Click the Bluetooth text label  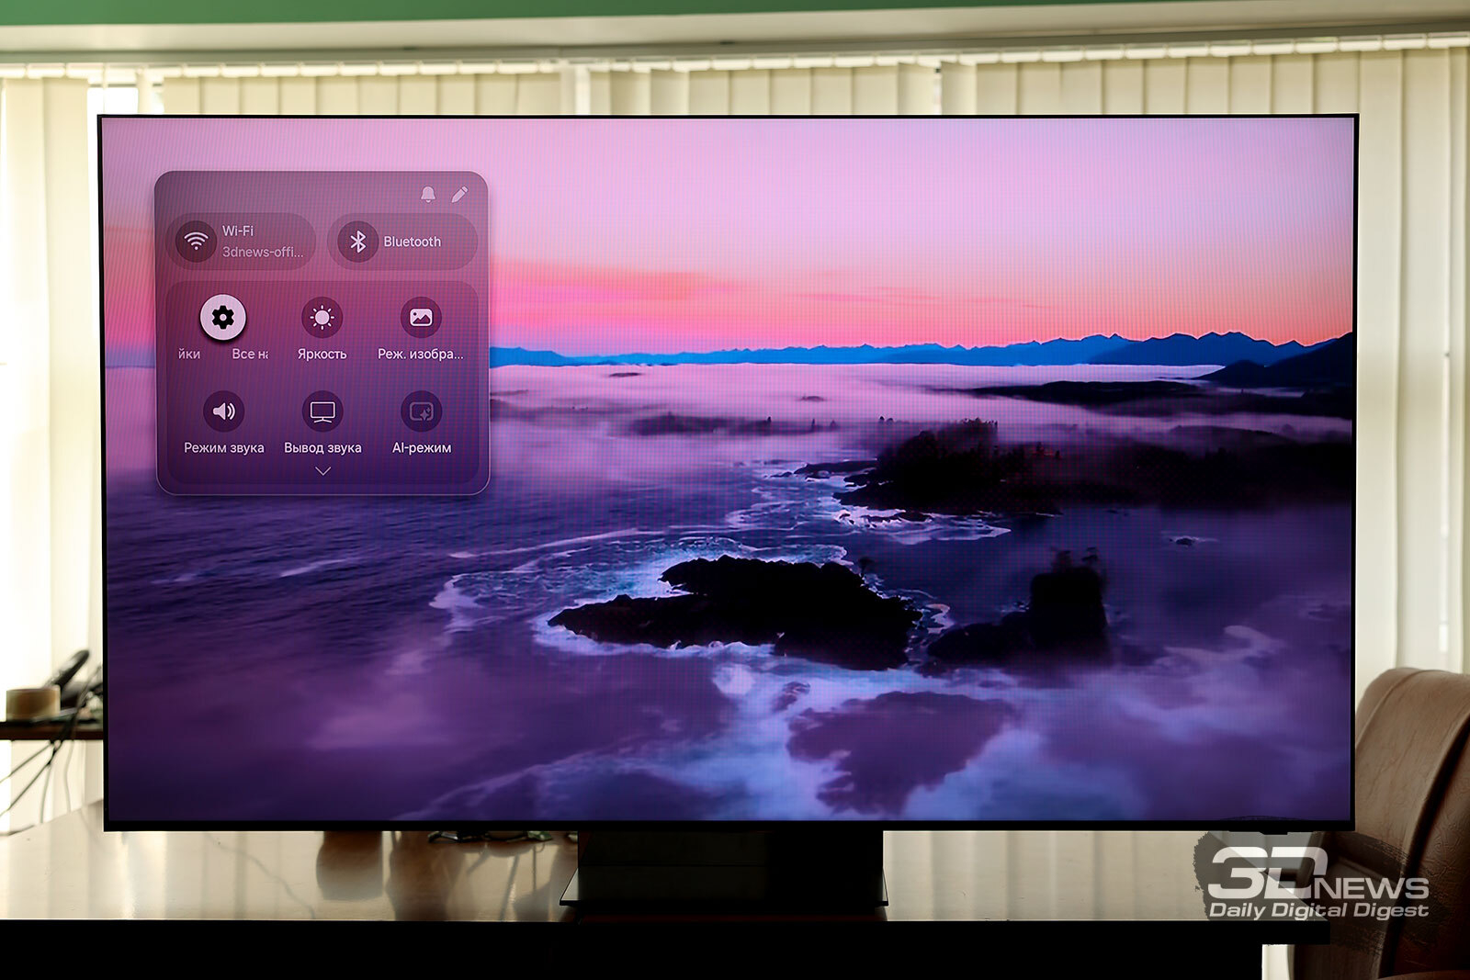pyautogui.click(x=412, y=242)
